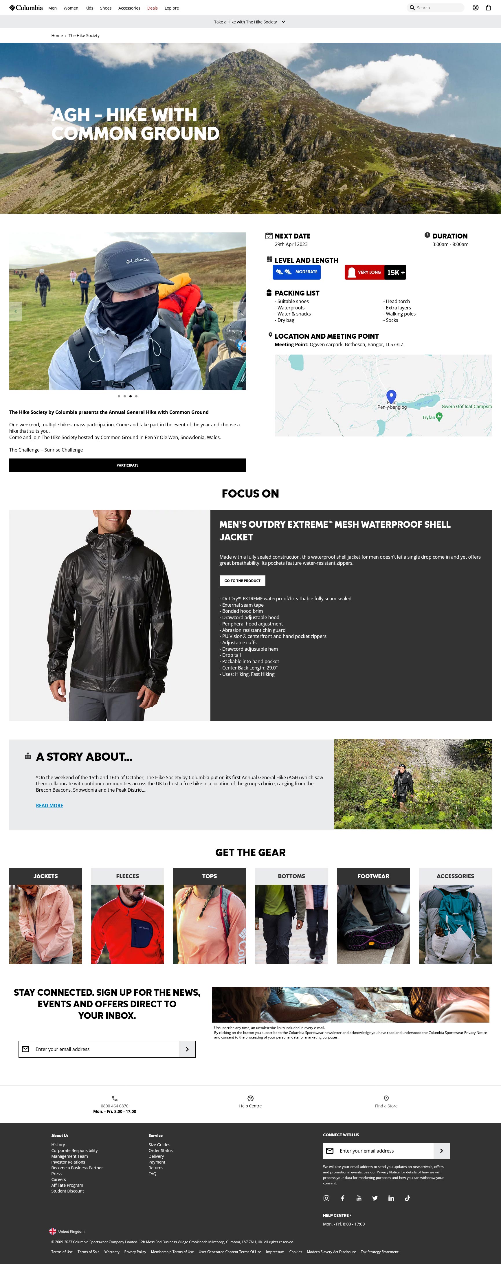Click the Columbia logo in header
501x1264 pixels.
pyautogui.click(x=26, y=8)
